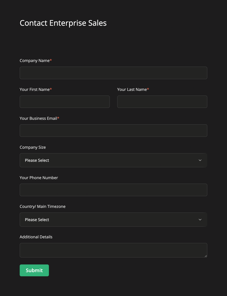The image size is (227, 296).
Task: Click the Your Last Name input field
Action: click(162, 102)
